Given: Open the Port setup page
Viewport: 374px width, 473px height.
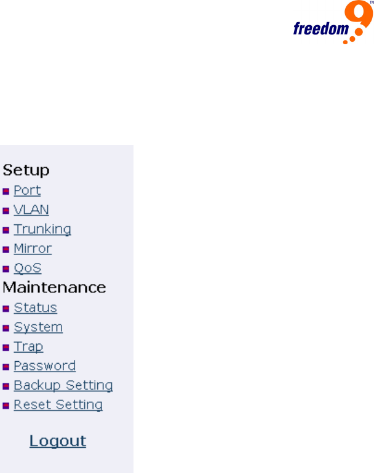Looking at the screenshot, I should pos(27,190).
